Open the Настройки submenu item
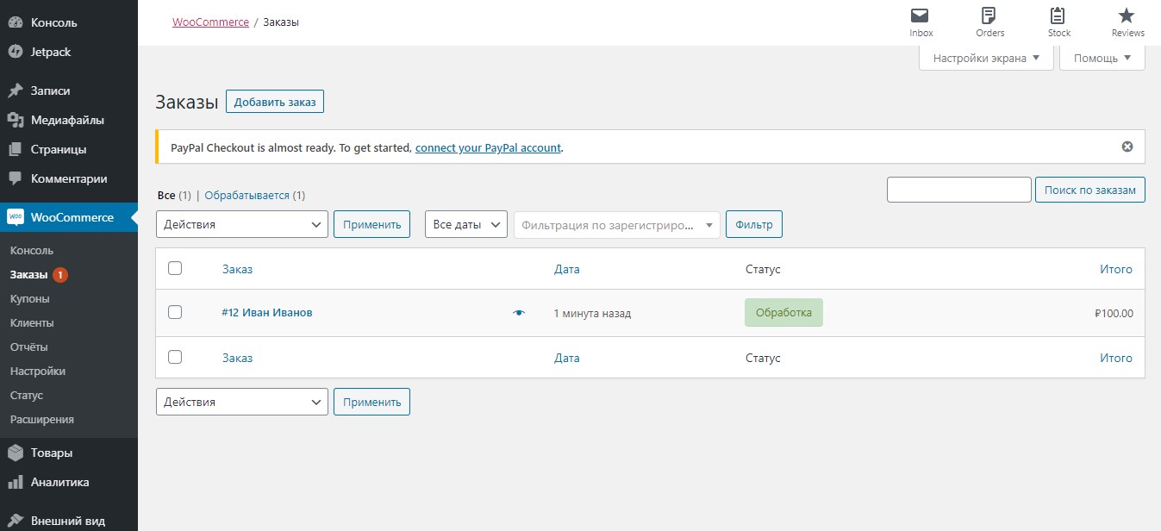Screen dimensions: 1161x531 click(38, 372)
